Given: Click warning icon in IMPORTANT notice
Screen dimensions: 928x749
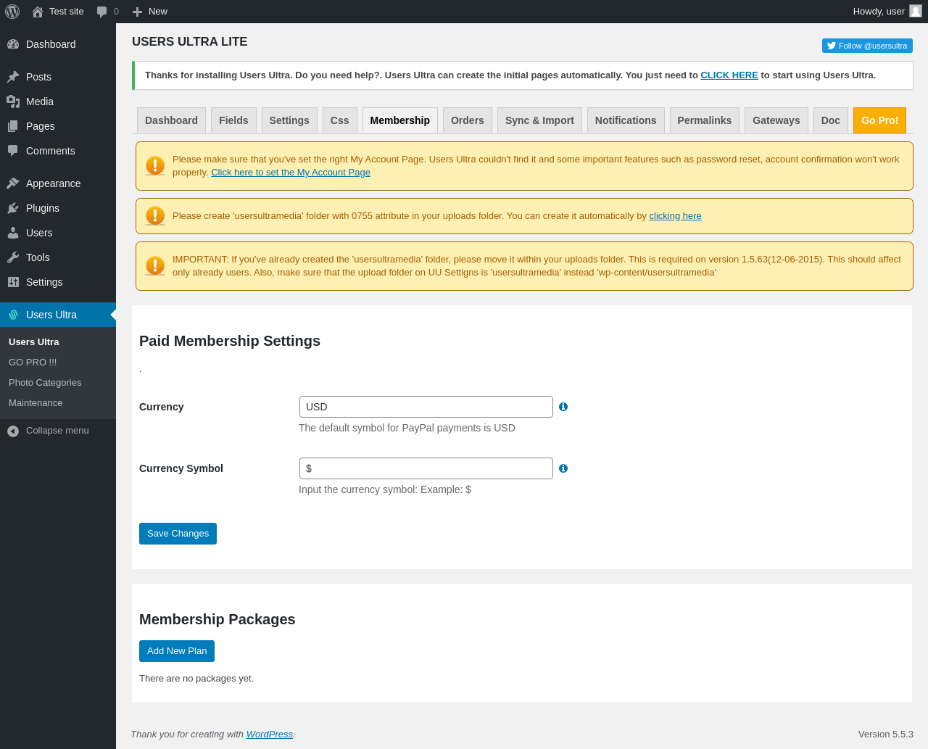Looking at the screenshot, I should [x=155, y=266].
